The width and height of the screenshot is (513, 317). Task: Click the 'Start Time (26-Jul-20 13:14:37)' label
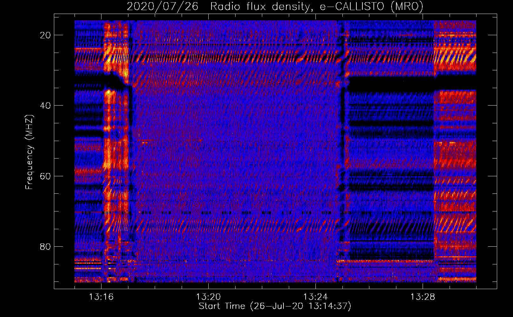coord(275,306)
